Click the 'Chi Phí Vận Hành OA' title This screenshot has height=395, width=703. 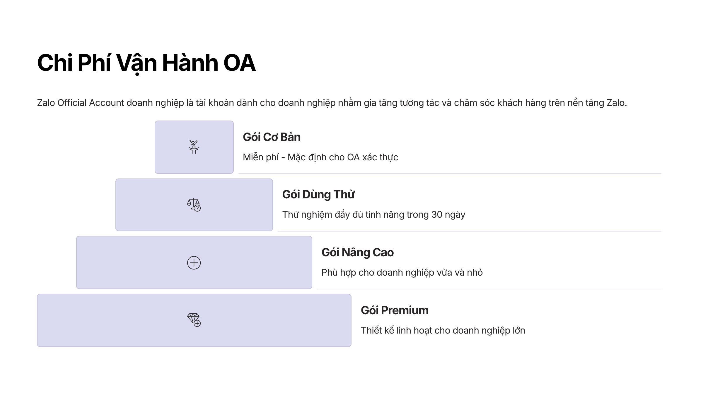tap(146, 63)
